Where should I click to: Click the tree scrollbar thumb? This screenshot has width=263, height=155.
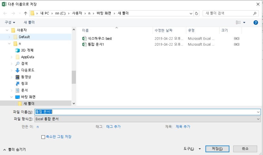tap(74, 77)
